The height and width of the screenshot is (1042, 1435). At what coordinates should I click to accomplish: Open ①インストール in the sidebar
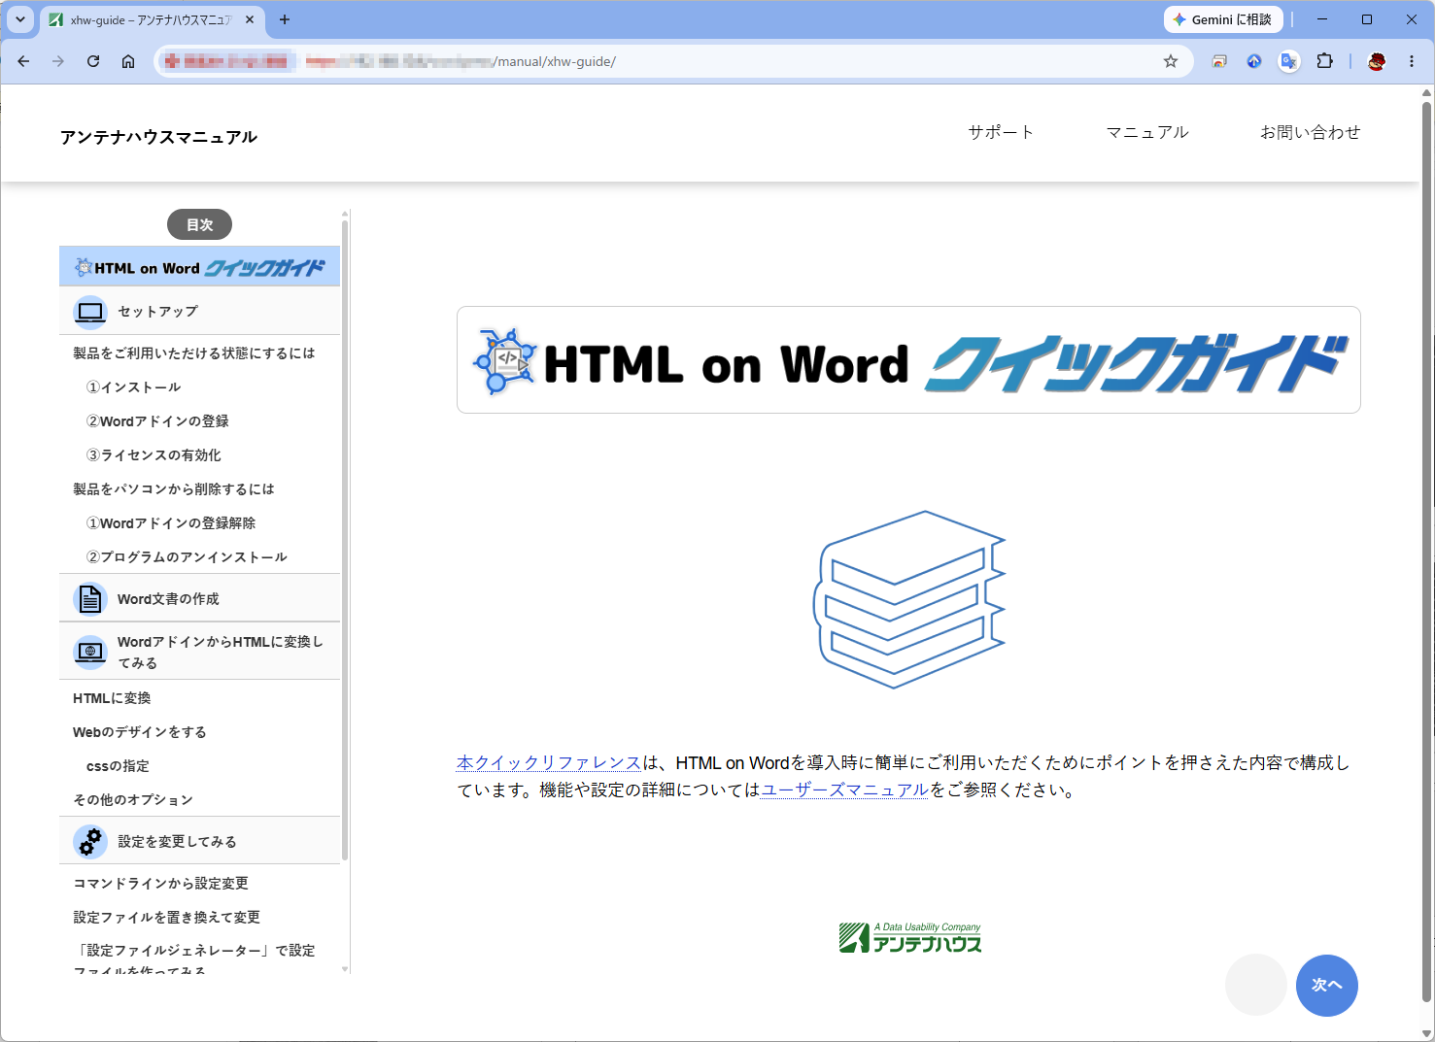coord(134,387)
